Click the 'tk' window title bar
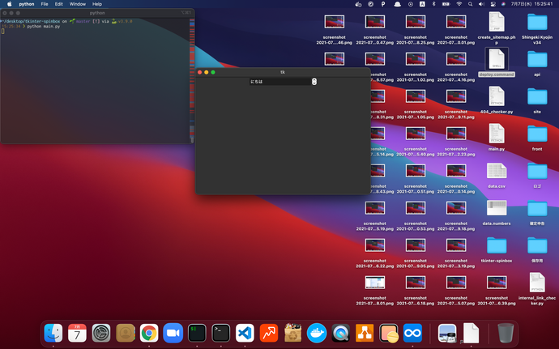Viewport: 559px width, 349px height. tap(283, 72)
